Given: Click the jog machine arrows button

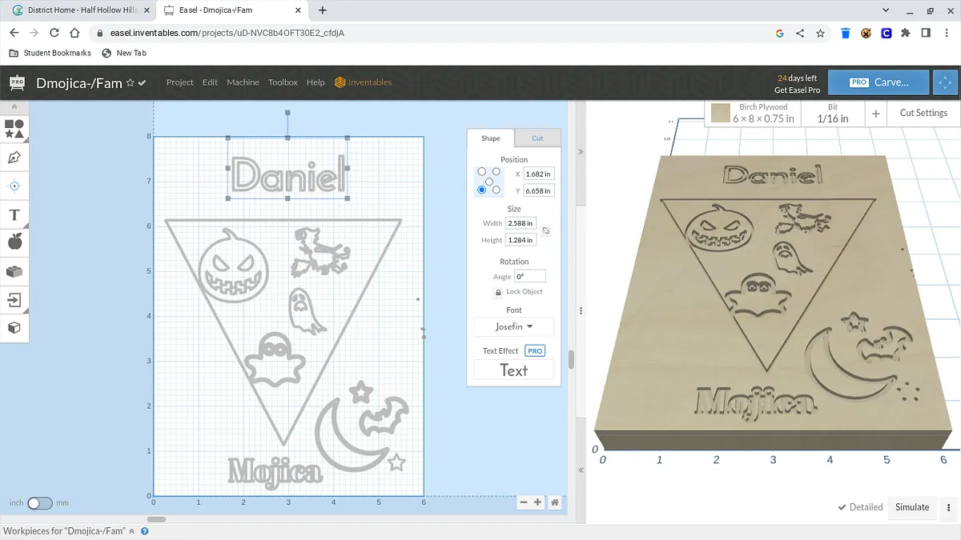Looking at the screenshot, I should (945, 82).
